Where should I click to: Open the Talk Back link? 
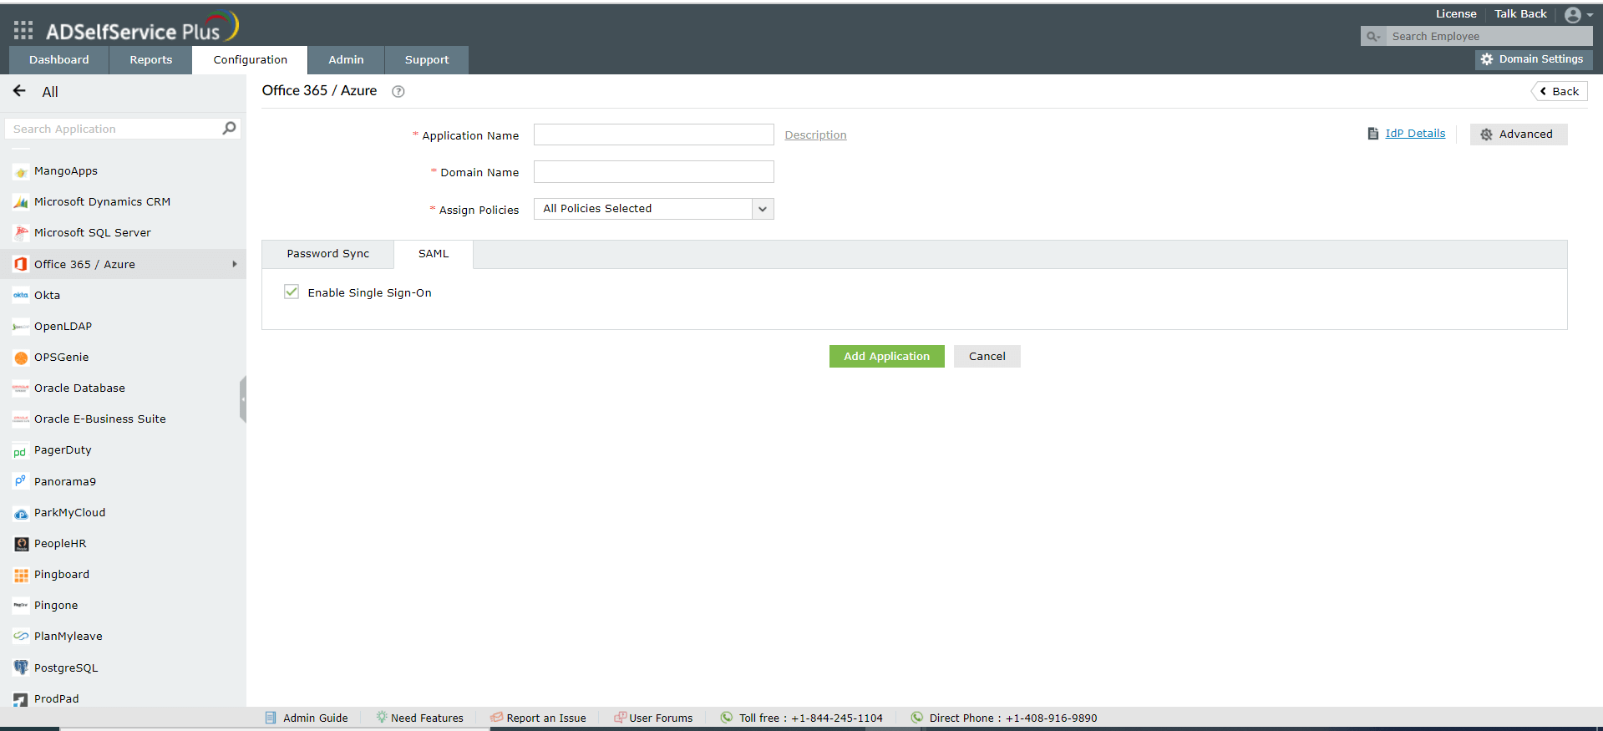(1520, 14)
